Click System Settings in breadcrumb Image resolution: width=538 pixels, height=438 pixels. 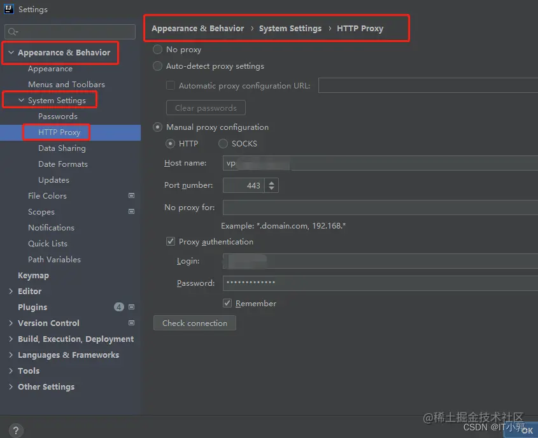pos(290,29)
